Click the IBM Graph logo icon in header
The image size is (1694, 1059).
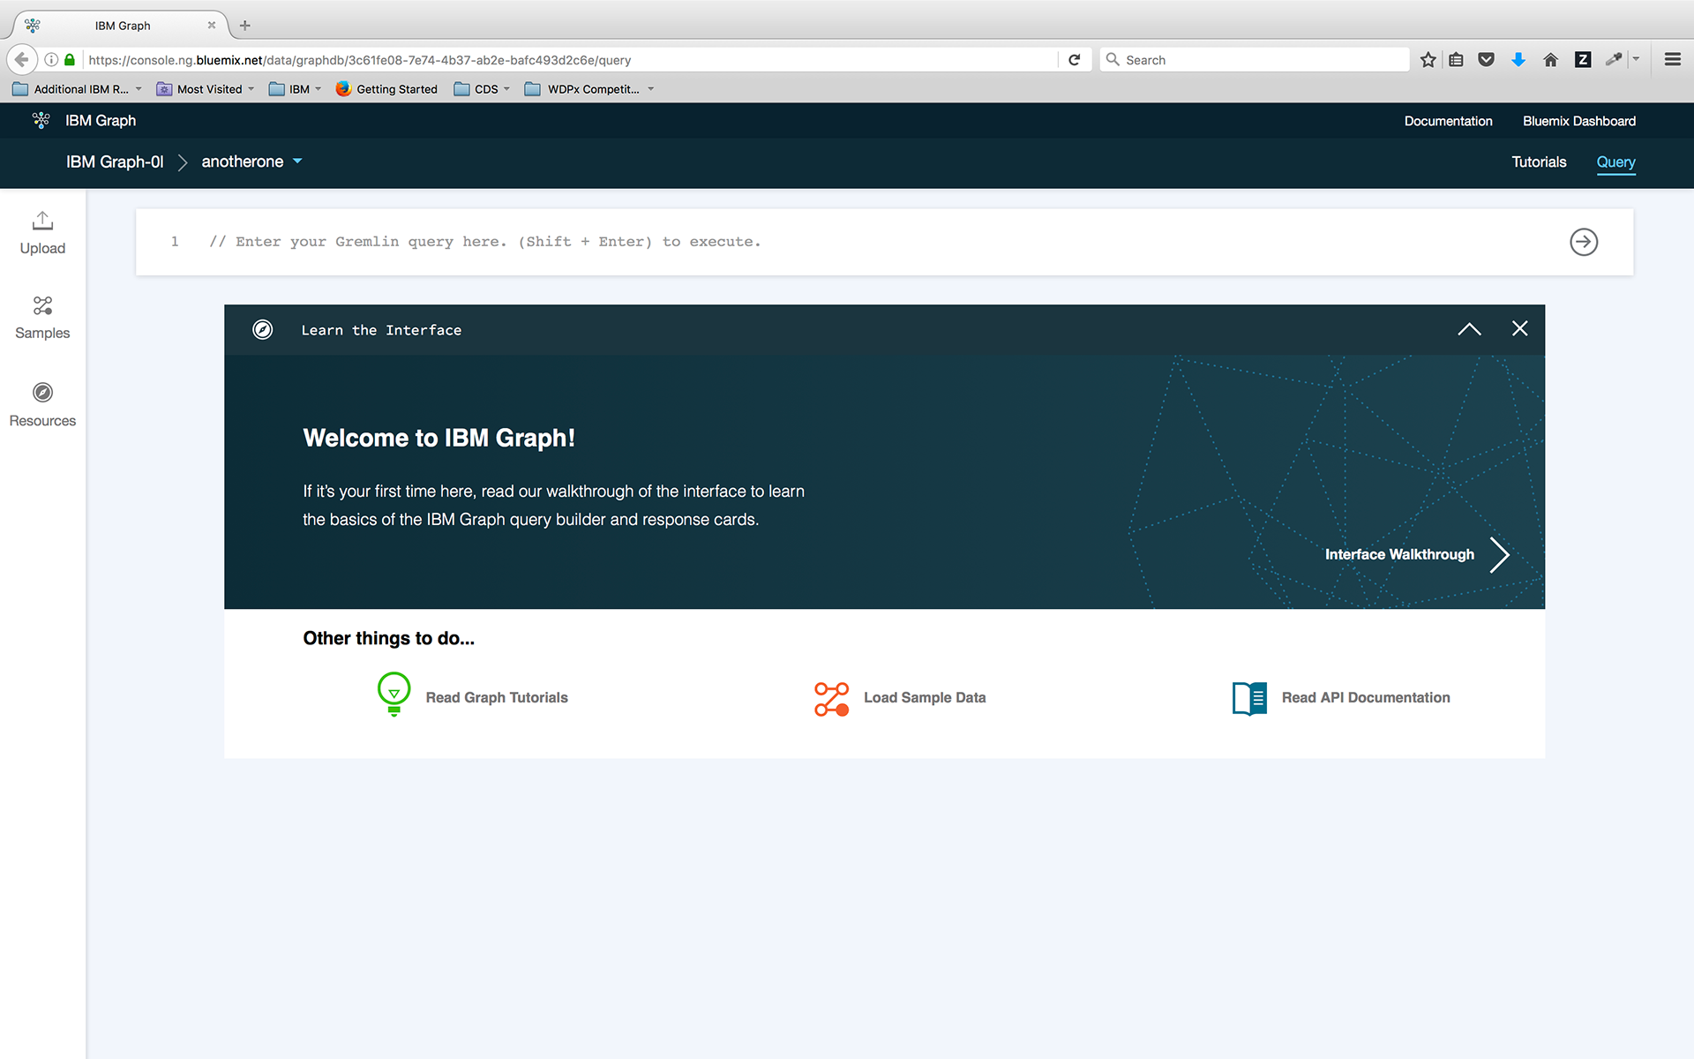click(41, 121)
